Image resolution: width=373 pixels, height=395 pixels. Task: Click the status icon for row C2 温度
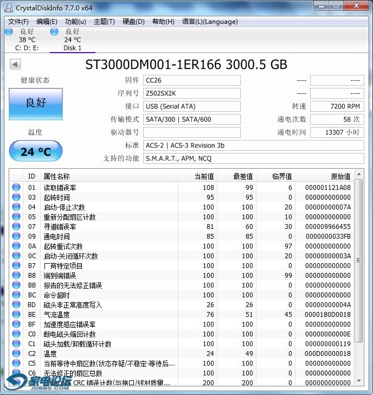pyautogui.click(x=16, y=353)
